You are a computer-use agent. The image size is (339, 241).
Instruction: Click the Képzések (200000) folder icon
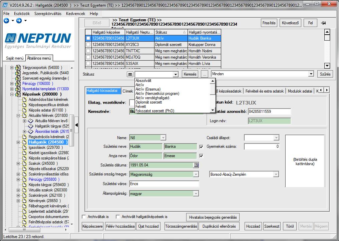[x=18, y=94]
